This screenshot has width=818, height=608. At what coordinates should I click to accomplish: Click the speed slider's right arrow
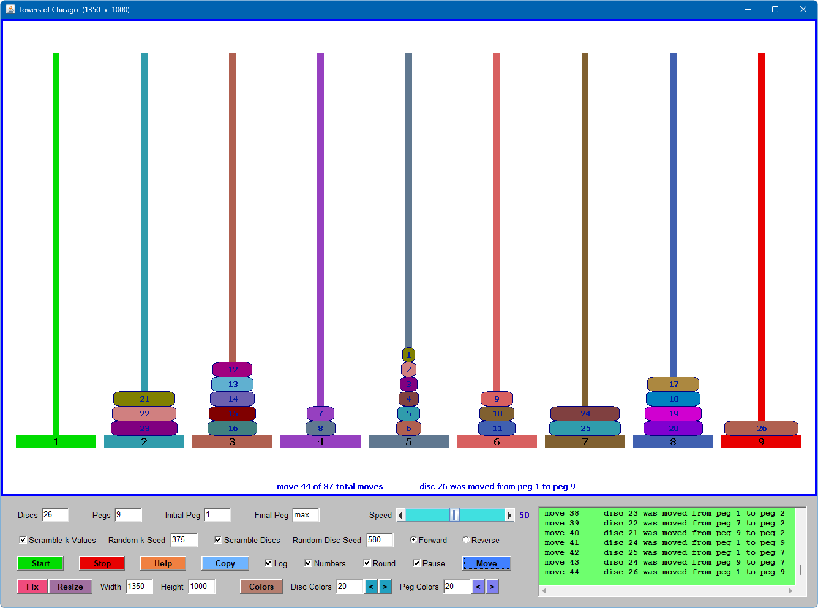[509, 515]
